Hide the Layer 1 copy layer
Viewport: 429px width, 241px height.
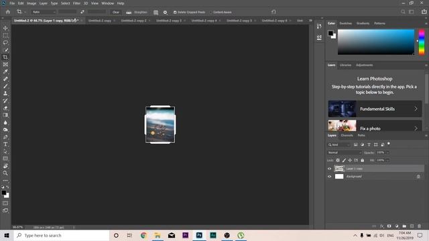coord(329,169)
